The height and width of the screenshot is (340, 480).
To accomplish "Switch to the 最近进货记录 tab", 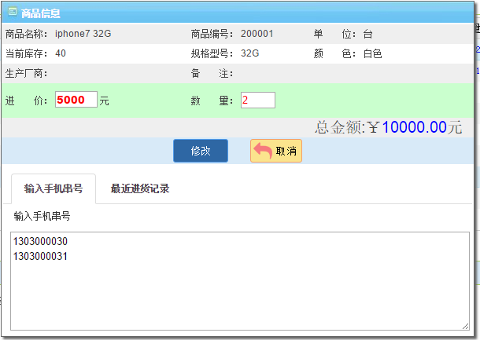I will coord(140,188).
